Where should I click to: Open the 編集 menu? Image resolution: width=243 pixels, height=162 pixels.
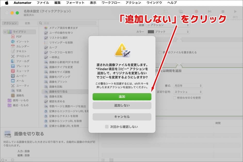pos(57,3)
